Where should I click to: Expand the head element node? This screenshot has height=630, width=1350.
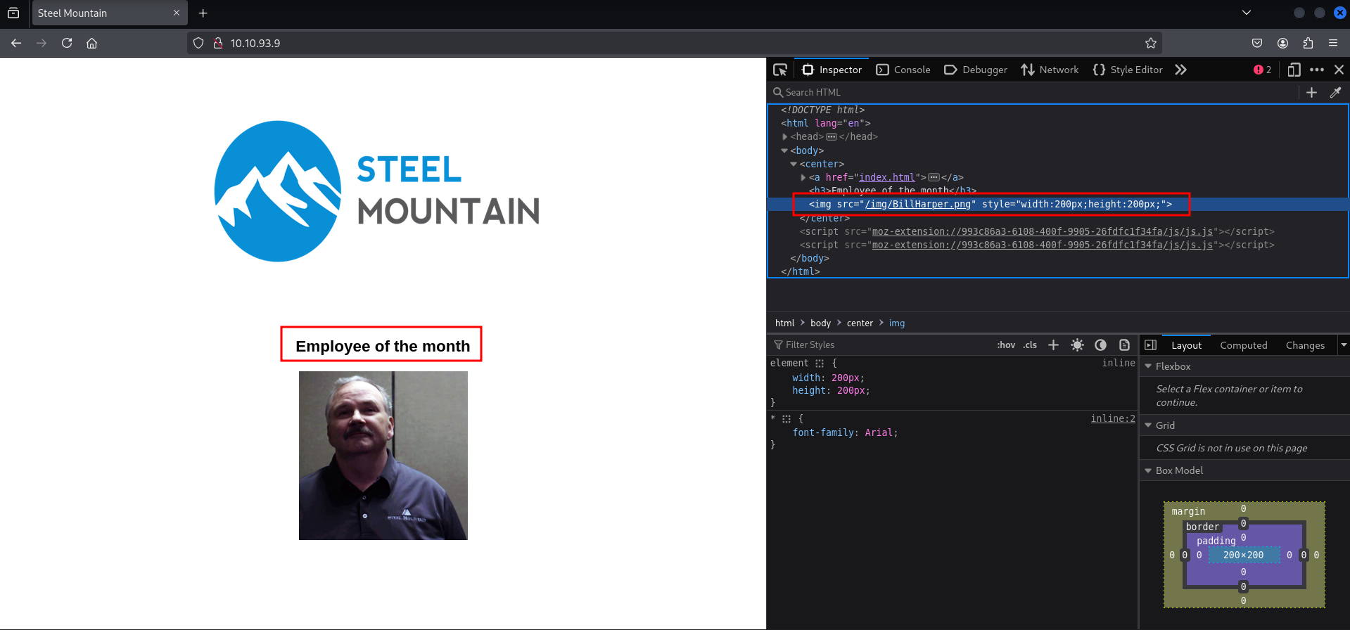(784, 137)
